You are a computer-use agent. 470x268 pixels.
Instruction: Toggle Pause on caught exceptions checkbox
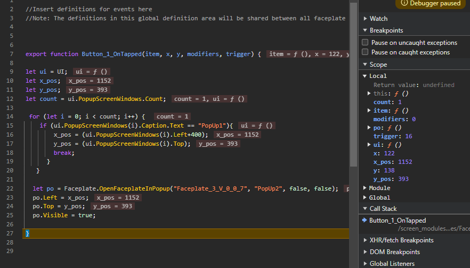pos(365,52)
